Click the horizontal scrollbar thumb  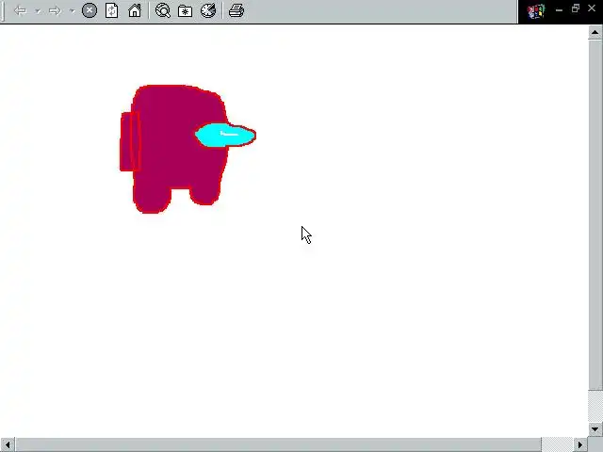point(278,444)
